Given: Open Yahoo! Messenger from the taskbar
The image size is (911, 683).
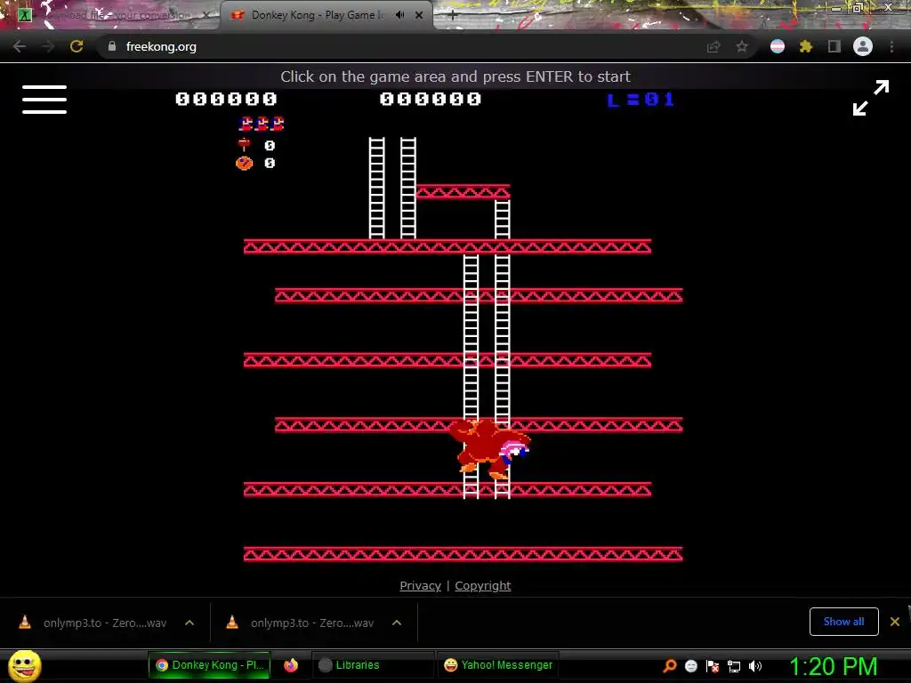Looking at the screenshot, I should pyautogui.click(x=498, y=665).
